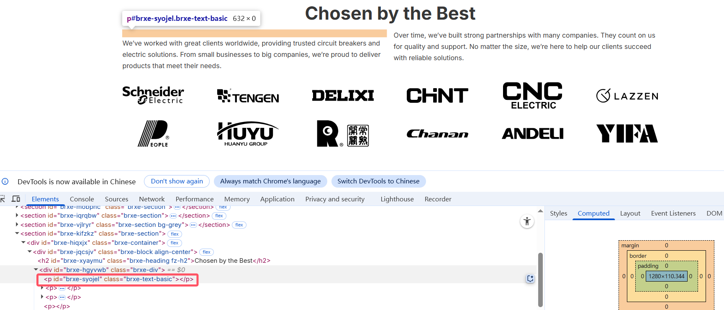Expand the first collapsed p element arrow

pyautogui.click(x=42, y=288)
